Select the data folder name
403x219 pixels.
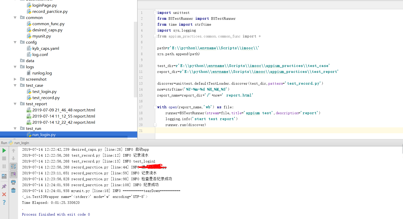[30, 61]
